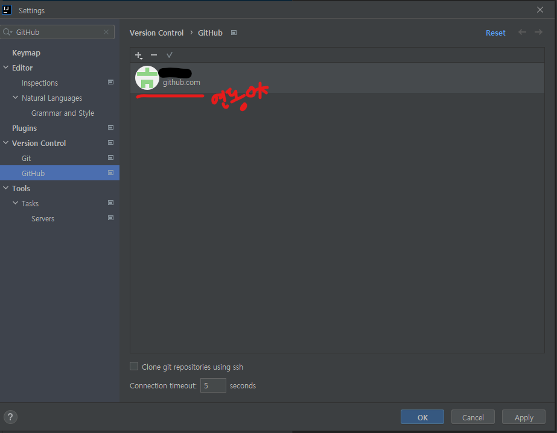
Task: Click the Tools settings category
Action: (21, 189)
